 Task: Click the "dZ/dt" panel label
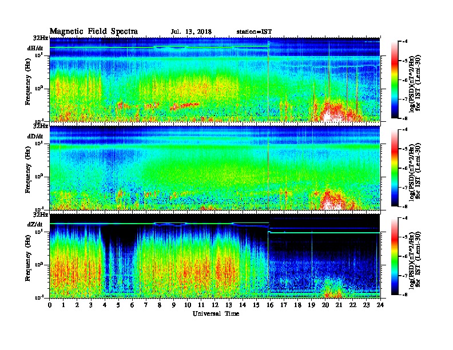[x=35, y=224]
